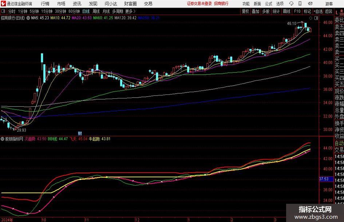344x222 pixels.
Task: Click the 证券交易未登录 login link
Action: 199,4
